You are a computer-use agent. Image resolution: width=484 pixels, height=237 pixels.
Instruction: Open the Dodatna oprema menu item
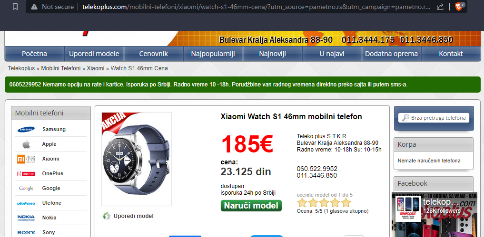[x=391, y=54]
